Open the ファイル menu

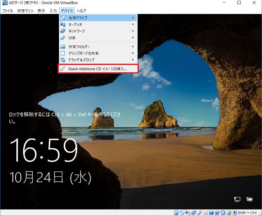(7, 11)
